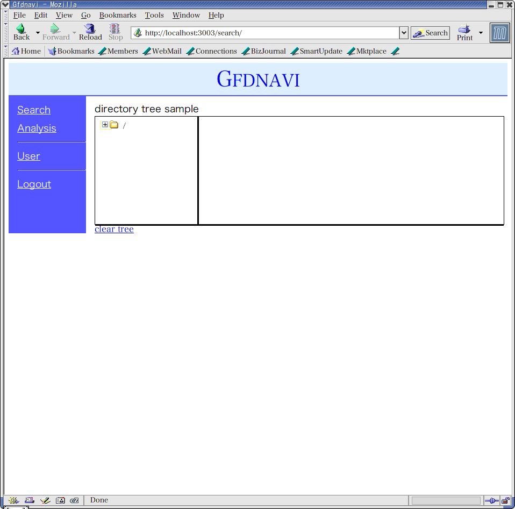The width and height of the screenshot is (515, 509).
Task: Click the Mozilla throbber logo
Action: [499, 33]
